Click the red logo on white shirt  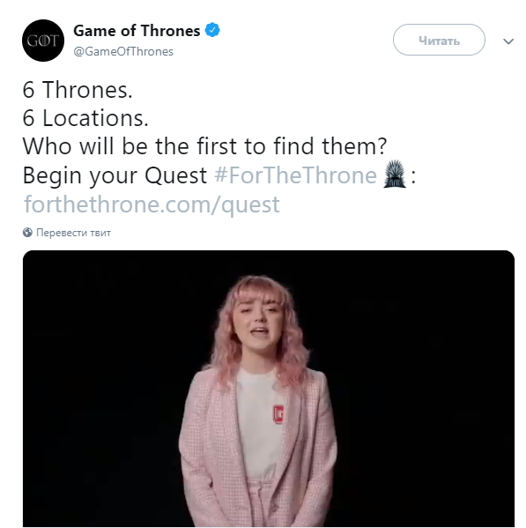(278, 414)
